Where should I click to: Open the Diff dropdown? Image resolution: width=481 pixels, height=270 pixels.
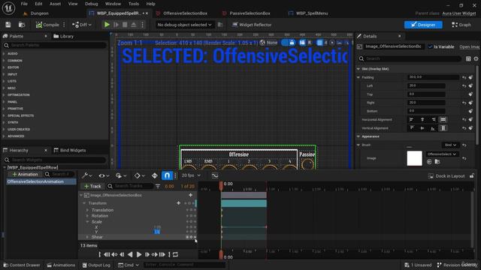click(x=82, y=25)
